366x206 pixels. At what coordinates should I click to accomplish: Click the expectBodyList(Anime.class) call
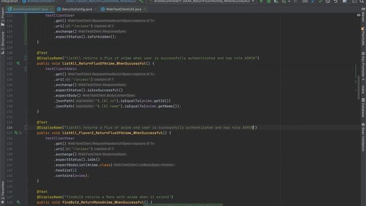(x=84, y=165)
